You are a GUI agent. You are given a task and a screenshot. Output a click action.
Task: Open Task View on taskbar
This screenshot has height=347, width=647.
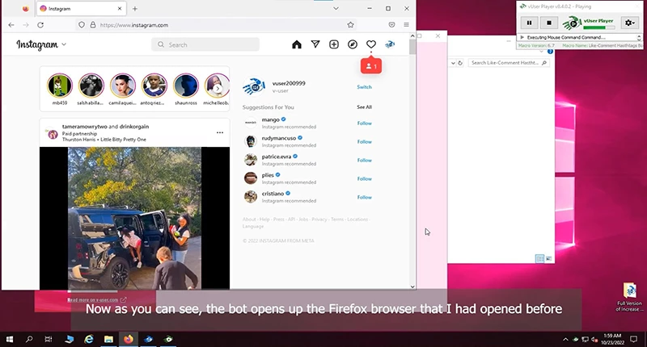49,339
